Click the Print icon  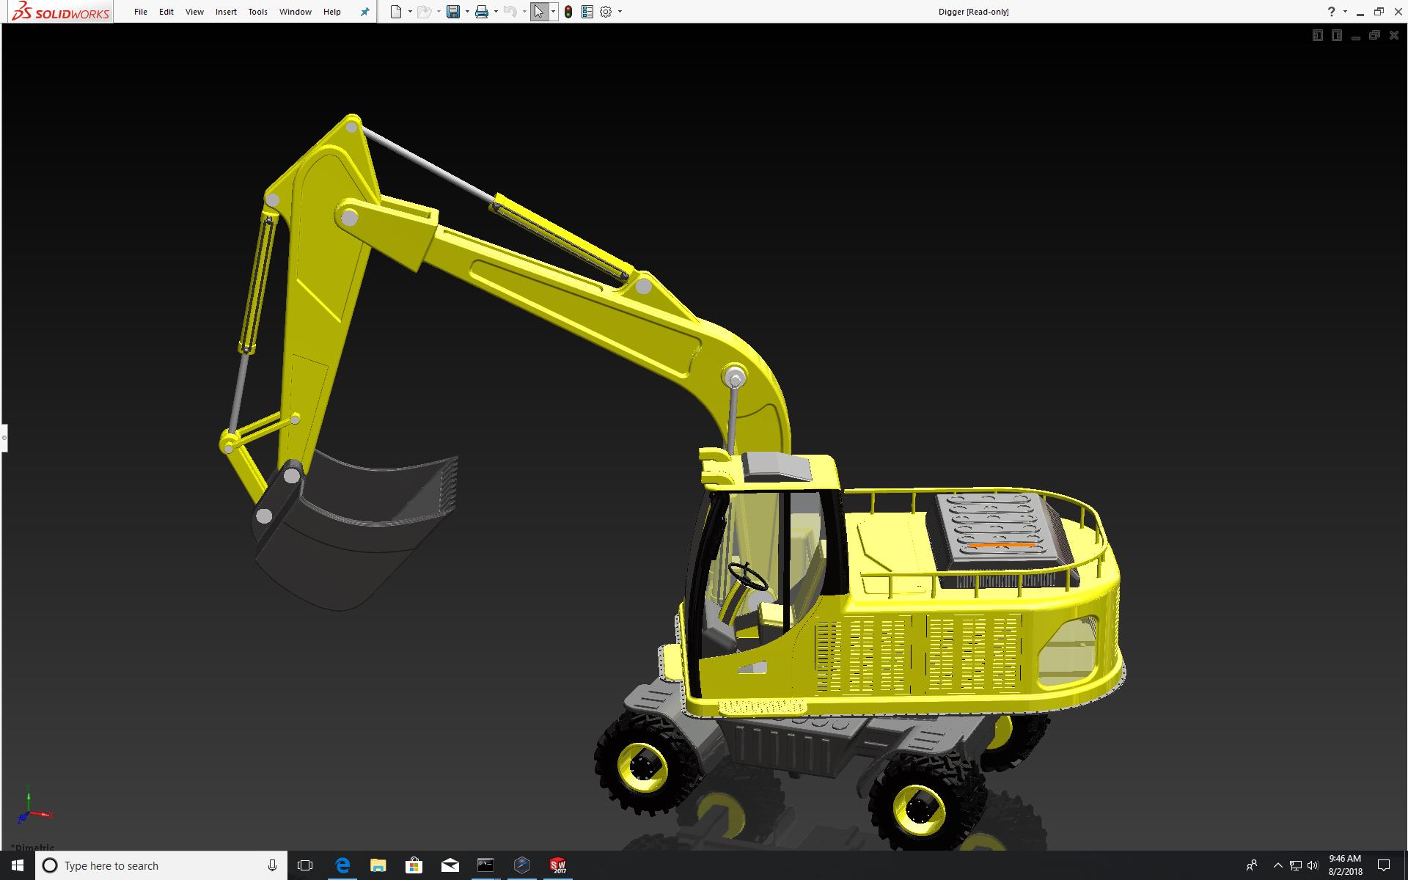pos(482,12)
